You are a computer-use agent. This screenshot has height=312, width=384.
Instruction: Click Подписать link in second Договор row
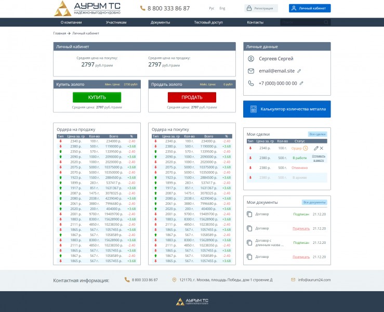(x=301, y=228)
